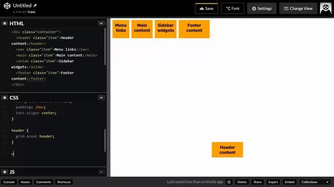The image size is (334, 187).
Task: Open the Change View menu
Action: 298,8
